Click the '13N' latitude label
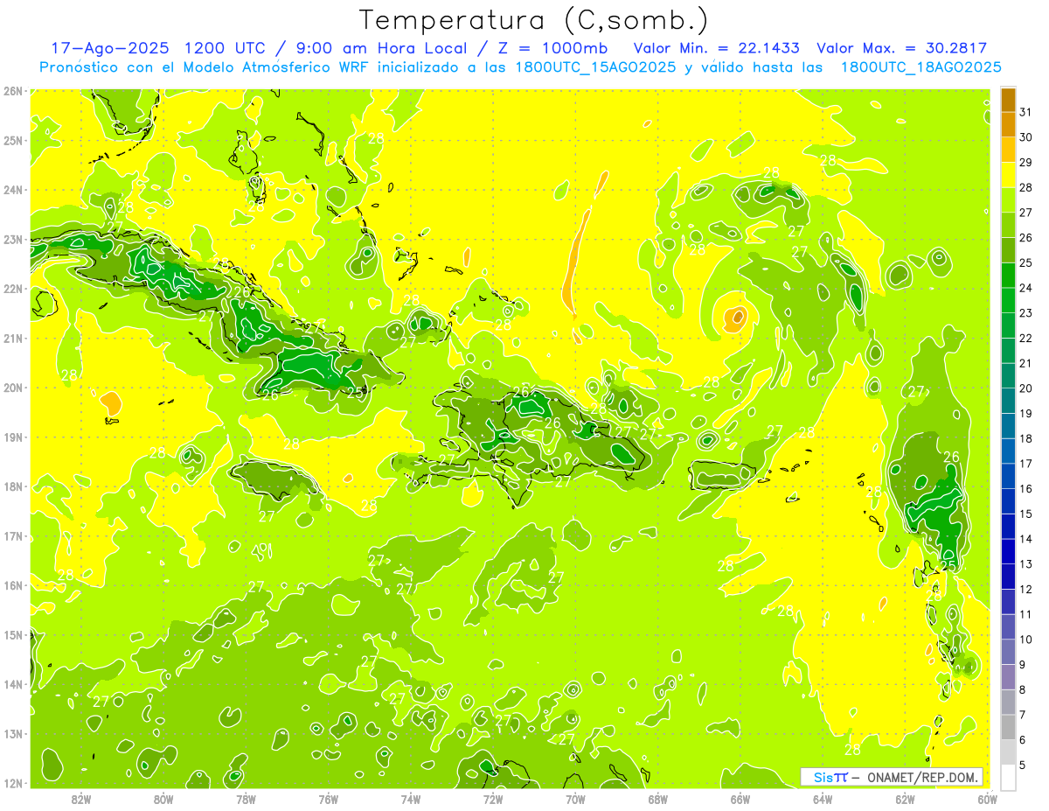The height and width of the screenshot is (811, 1049). [12, 733]
